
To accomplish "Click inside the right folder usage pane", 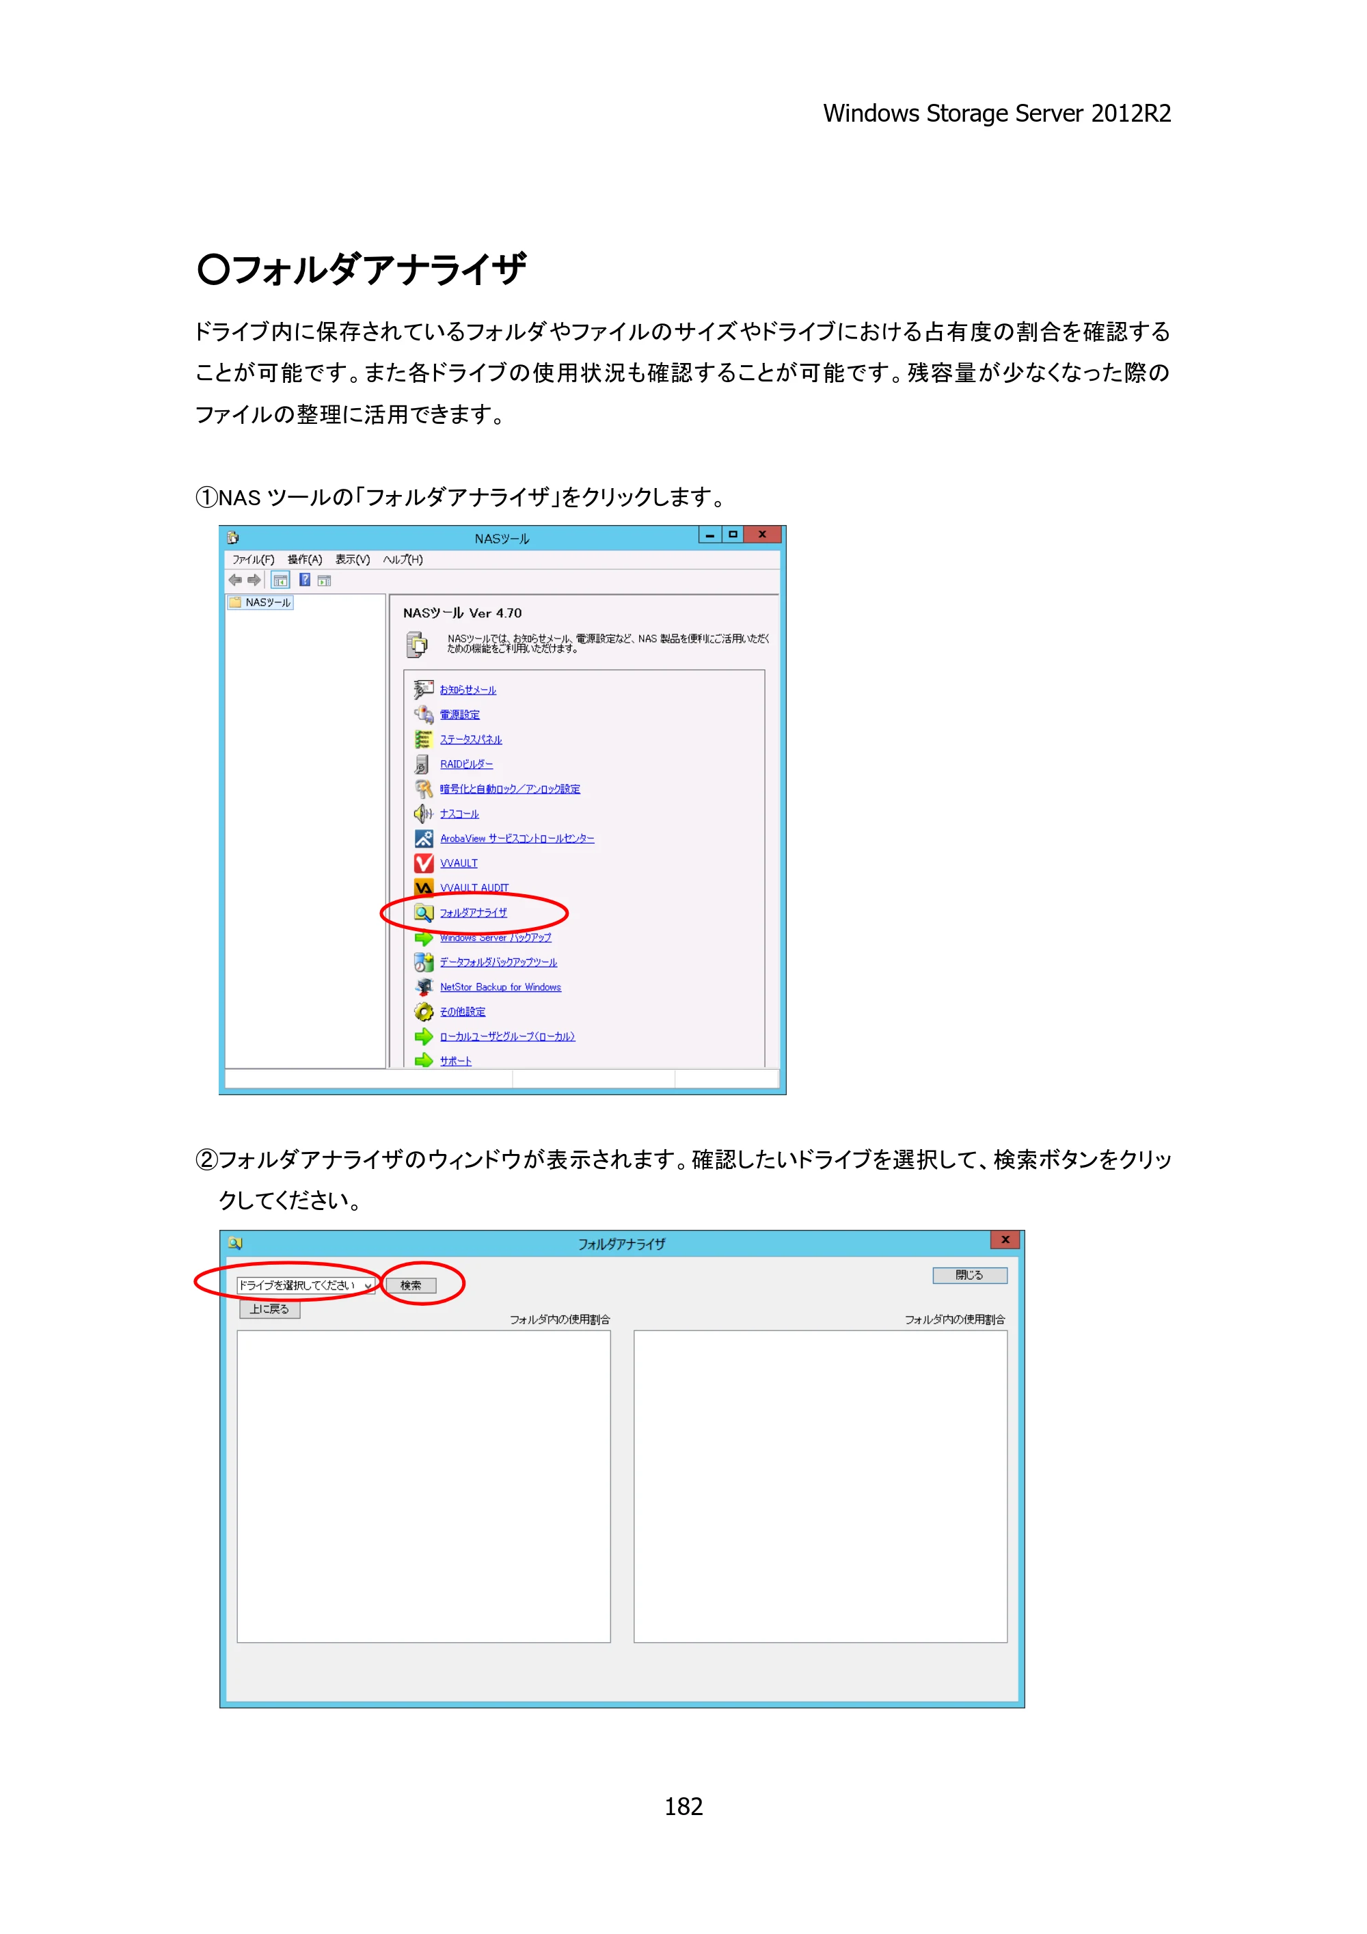I will (820, 1486).
